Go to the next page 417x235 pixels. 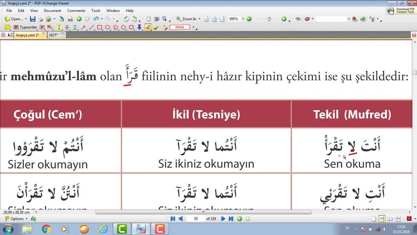223,219
